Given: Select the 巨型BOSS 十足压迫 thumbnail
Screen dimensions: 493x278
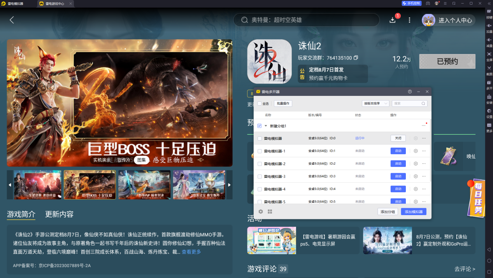Looking at the screenshot, I should [90, 185].
